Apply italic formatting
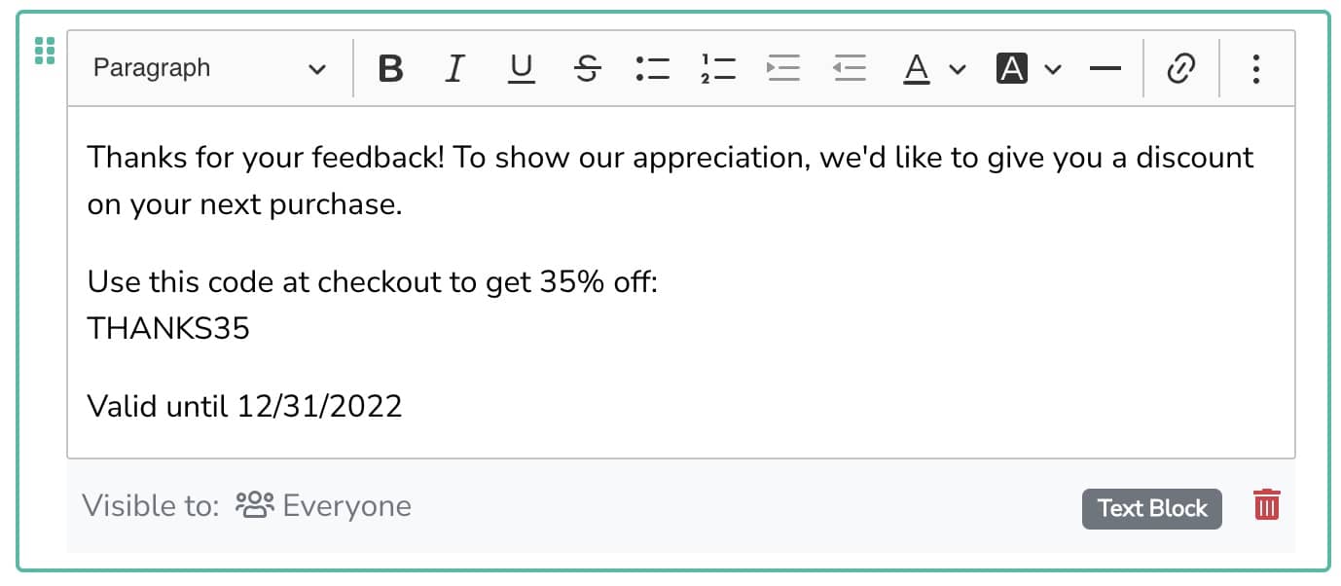1341x586 pixels. point(453,69)
